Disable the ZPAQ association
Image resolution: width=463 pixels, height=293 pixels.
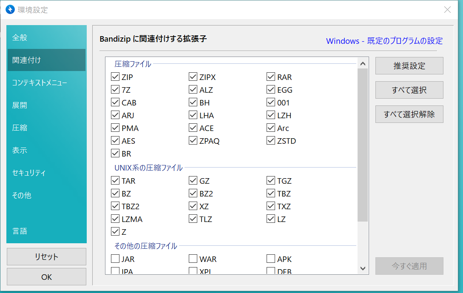click(x=193, y=141)
